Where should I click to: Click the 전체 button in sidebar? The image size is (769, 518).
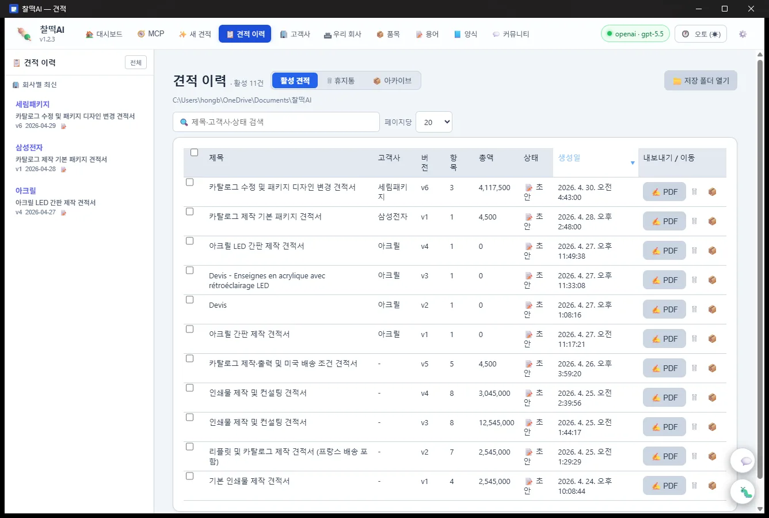[x=136, y=63]
